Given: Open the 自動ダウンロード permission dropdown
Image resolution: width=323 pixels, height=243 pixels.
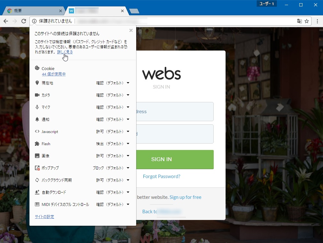Looking at the screenshot, I should [128, 192].
